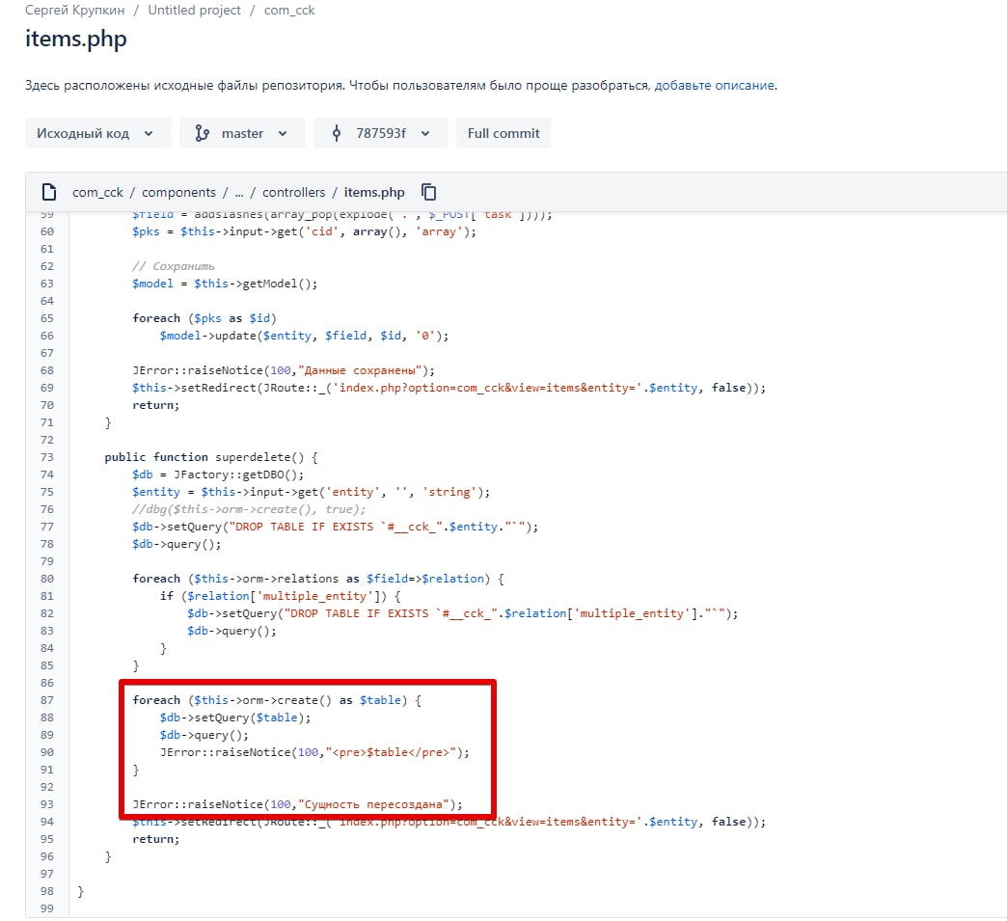This screenshot has height=921, width=1007.
Task: Navigate to the components folder in path
Action: [178, 192]
